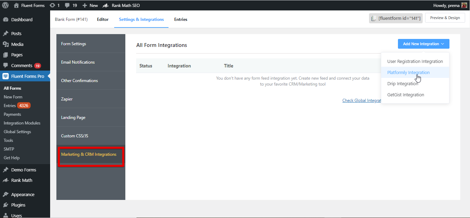The width and height of the screenshot is (470, 218).
Task: Open the Tools submenu link
Action: [x=8, y=140]
